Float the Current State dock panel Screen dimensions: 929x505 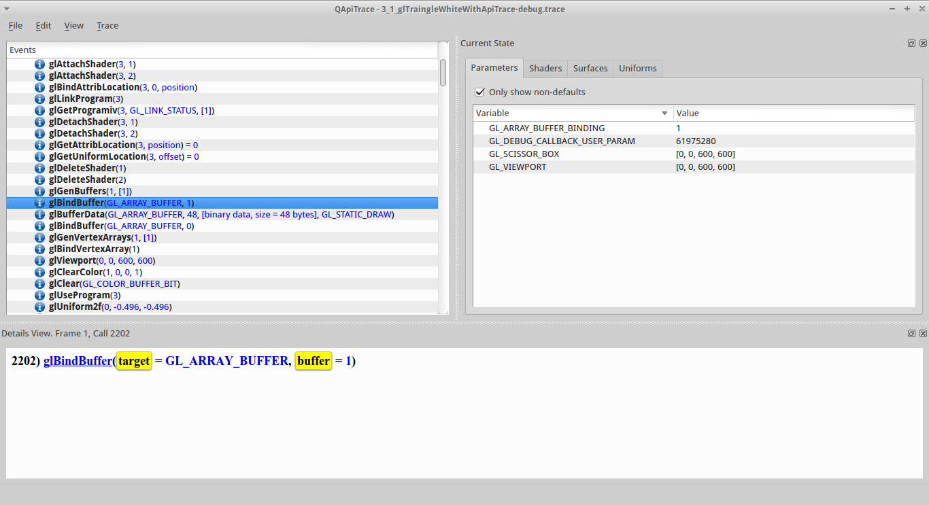(x=911, y=43)
